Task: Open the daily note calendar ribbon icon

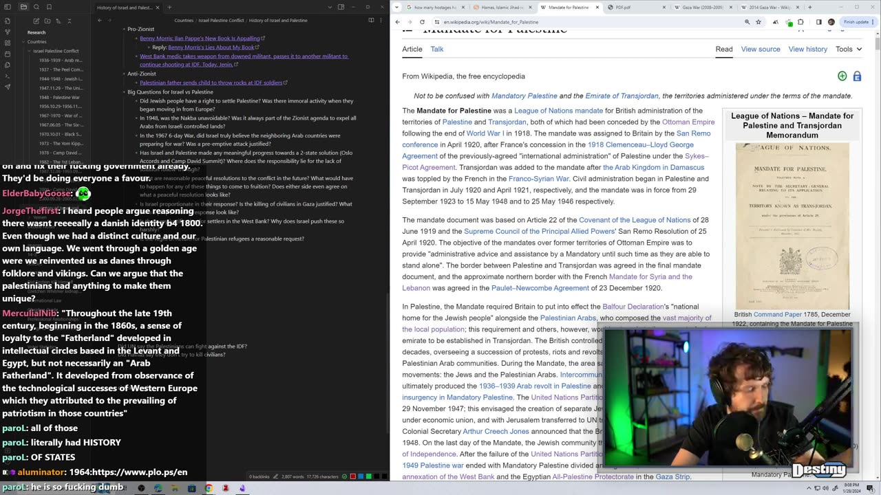Action: click(x=8, y=54)
